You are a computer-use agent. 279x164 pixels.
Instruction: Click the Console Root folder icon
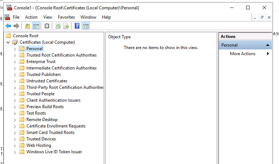pos(8,36)
